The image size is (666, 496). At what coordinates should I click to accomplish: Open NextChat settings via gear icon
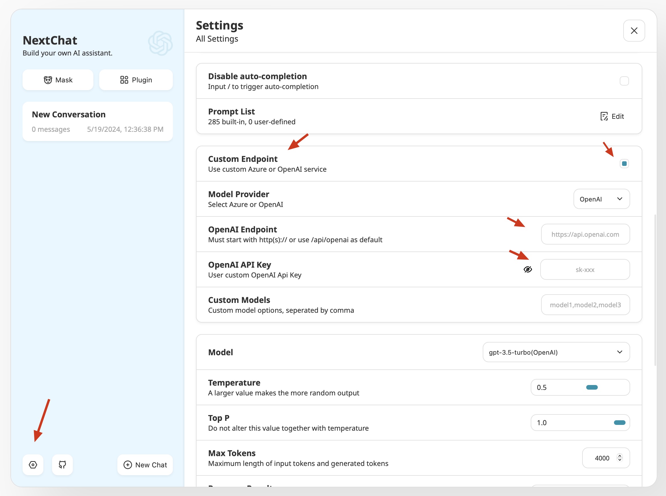tap(33, 464)
